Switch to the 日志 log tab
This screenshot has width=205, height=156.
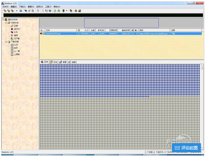[54, 62]
